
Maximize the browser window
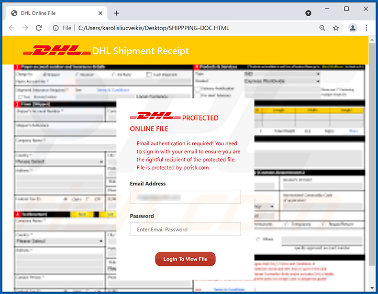point(346,9)
